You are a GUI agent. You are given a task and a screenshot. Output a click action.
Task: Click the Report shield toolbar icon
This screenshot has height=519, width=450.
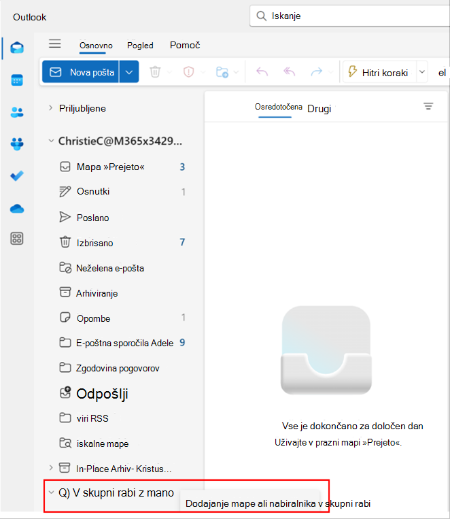pyautogui.click(x=188, y=71)
